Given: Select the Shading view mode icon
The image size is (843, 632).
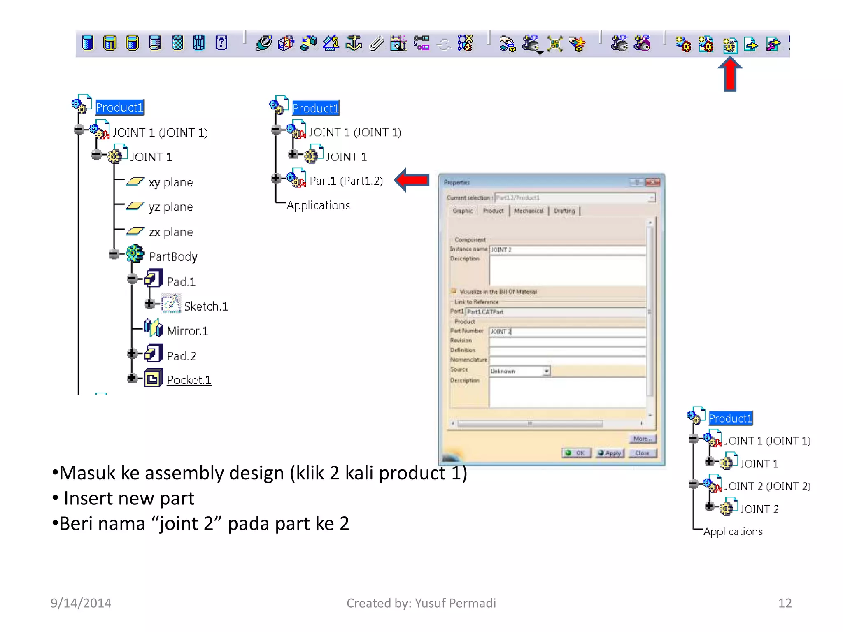Looking at the screenshot, I should click(x=87, y=43).
